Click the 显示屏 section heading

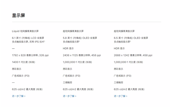(x=19, y=15)
